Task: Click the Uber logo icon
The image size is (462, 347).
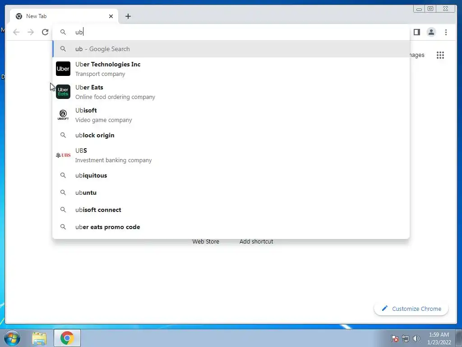Action: pyautogui.click(x=63, y=69)
